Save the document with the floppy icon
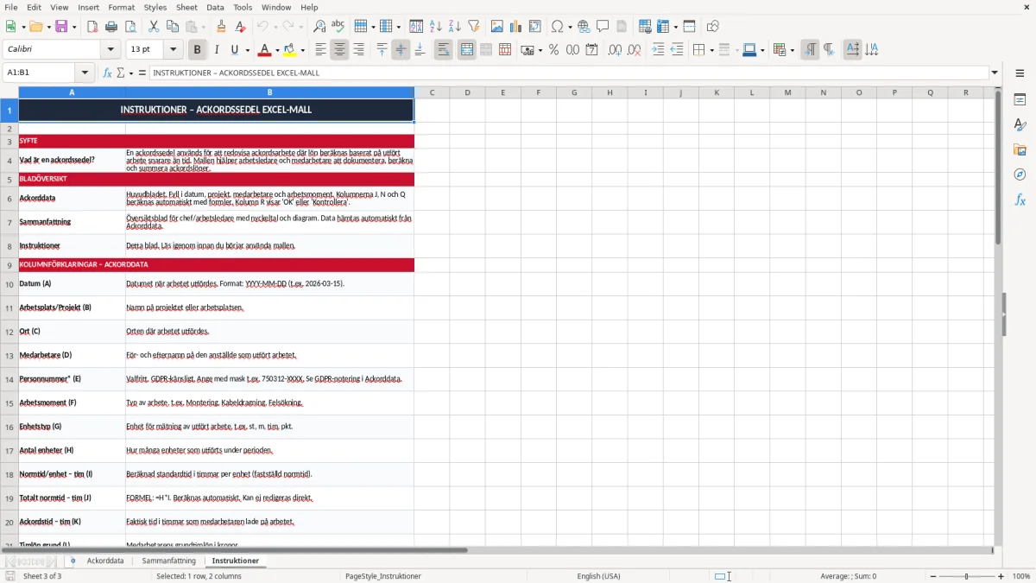Image resolution: width=1036 pixels, height=583 pixels. (60, 27)
